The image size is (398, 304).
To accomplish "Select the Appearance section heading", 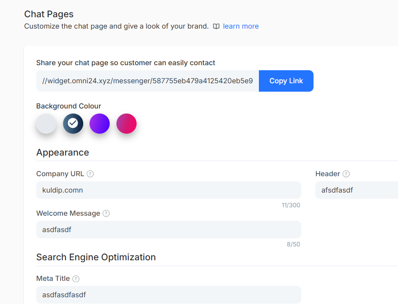I will [x=63, y=152].
